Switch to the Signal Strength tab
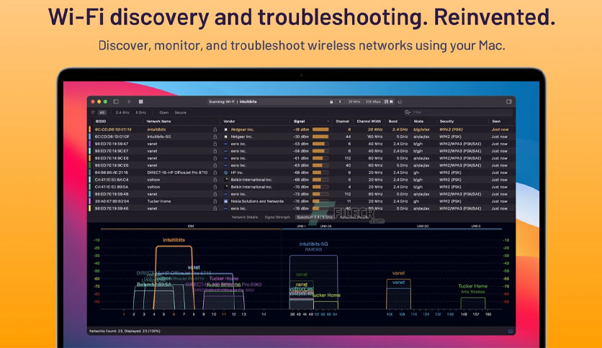This screenshot has height=348, width=602. click(x=277, y=217)
